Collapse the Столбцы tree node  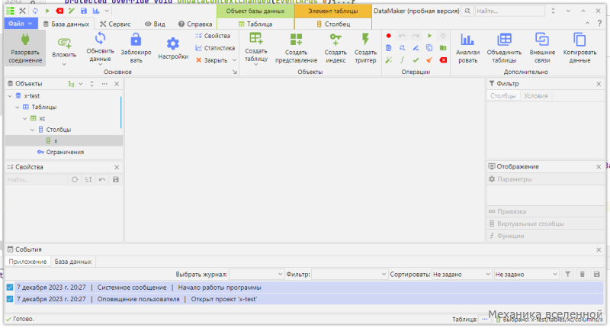coord(32,130)
